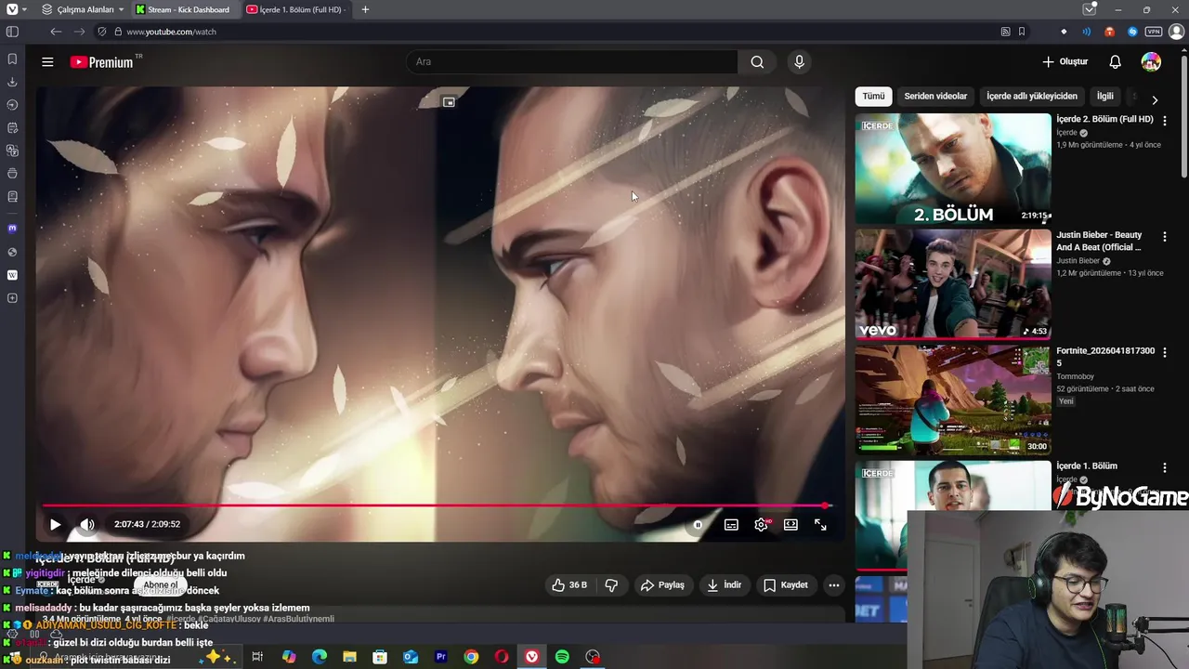
Task: Dislike the video
Action: tap(611, 585)
